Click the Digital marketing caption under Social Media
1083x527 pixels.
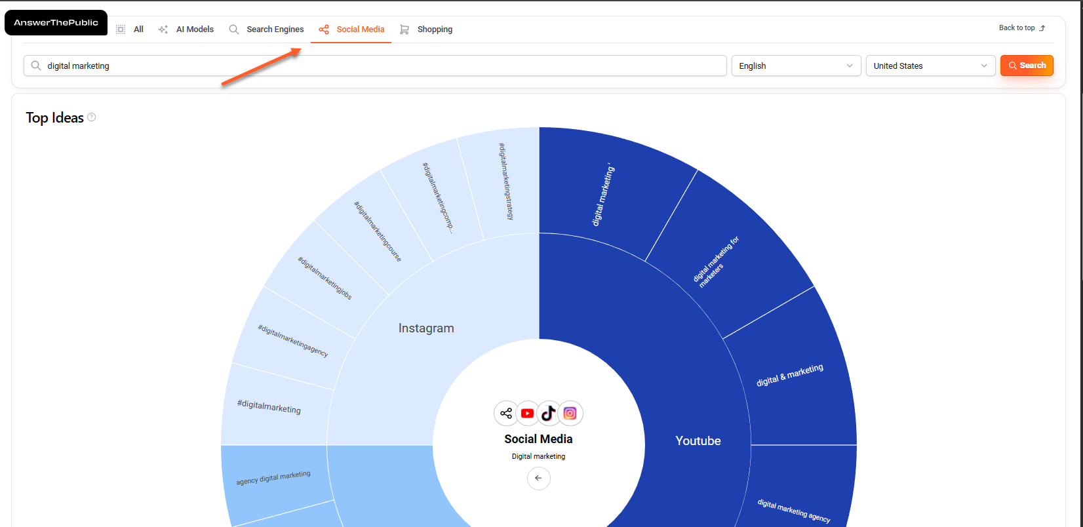[538, 456]
